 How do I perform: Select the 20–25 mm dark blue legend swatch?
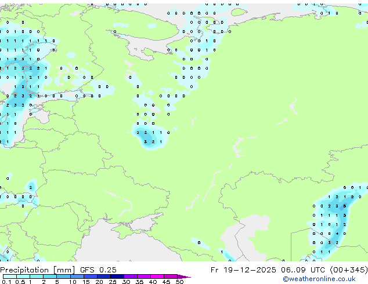tap(104, 276)
